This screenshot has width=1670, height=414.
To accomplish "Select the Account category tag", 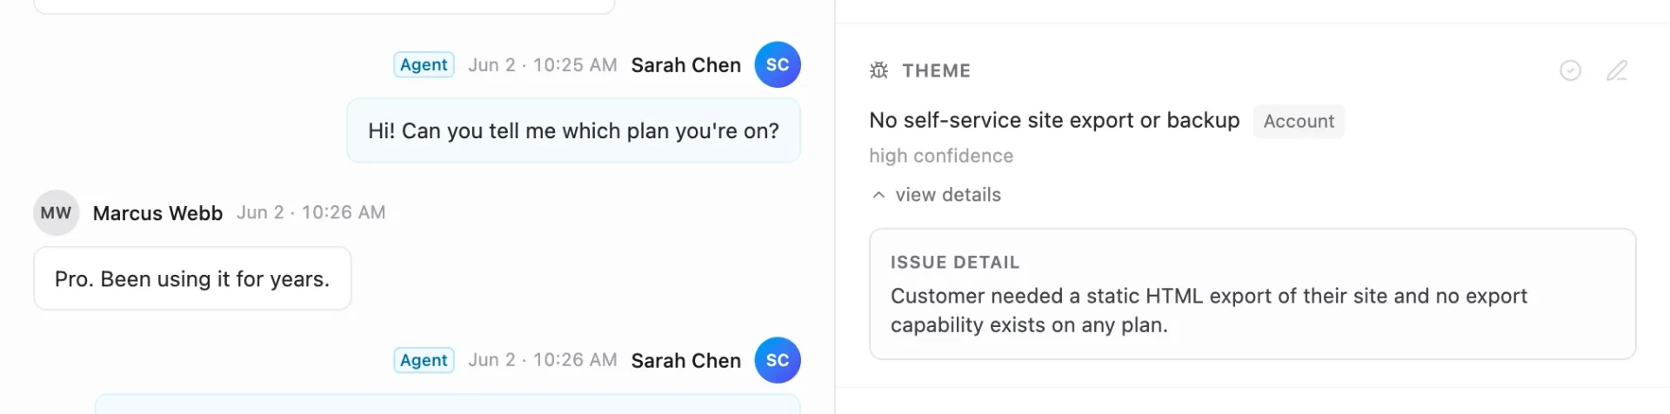I will coord(1299,121).
